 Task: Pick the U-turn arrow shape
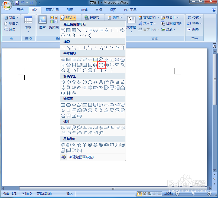point(112,82)
